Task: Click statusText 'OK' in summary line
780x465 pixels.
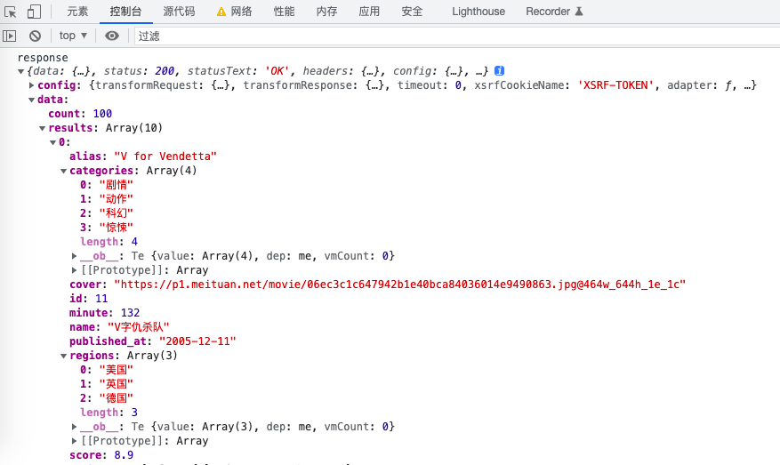Action: pos(277,71)
